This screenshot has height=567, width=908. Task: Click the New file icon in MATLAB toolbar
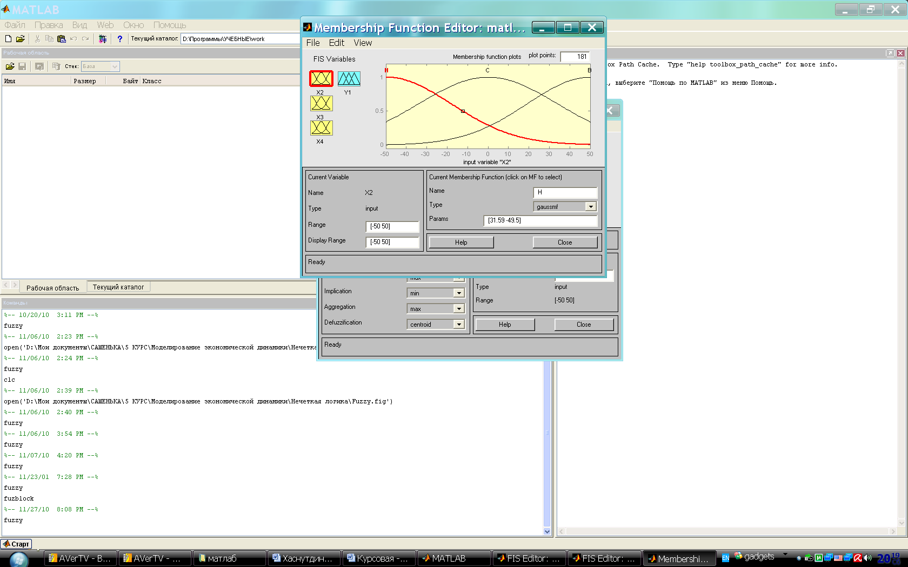[x=8, y=39]
